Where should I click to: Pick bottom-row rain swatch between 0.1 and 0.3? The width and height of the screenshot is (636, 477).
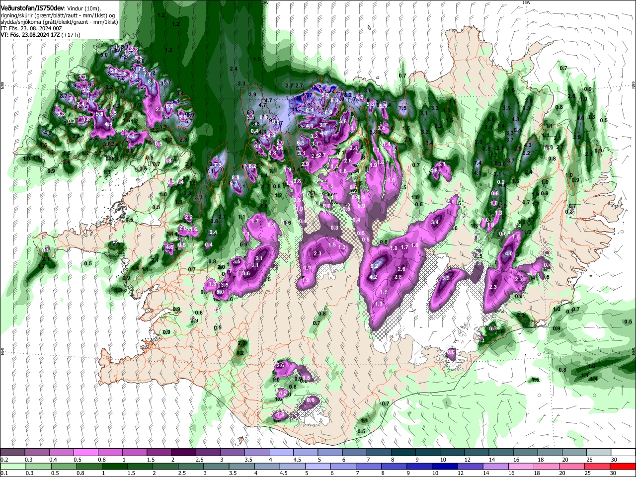[12, 466]
